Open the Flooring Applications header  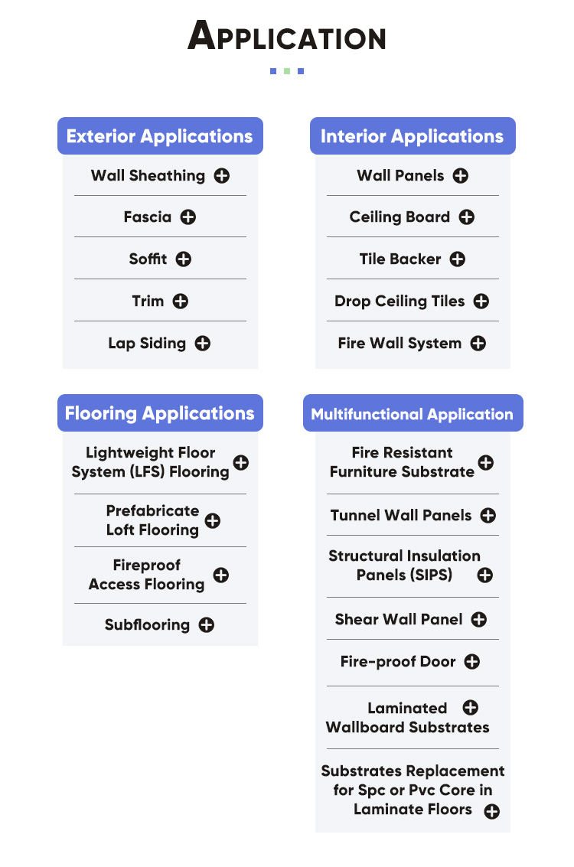(160, 413)
